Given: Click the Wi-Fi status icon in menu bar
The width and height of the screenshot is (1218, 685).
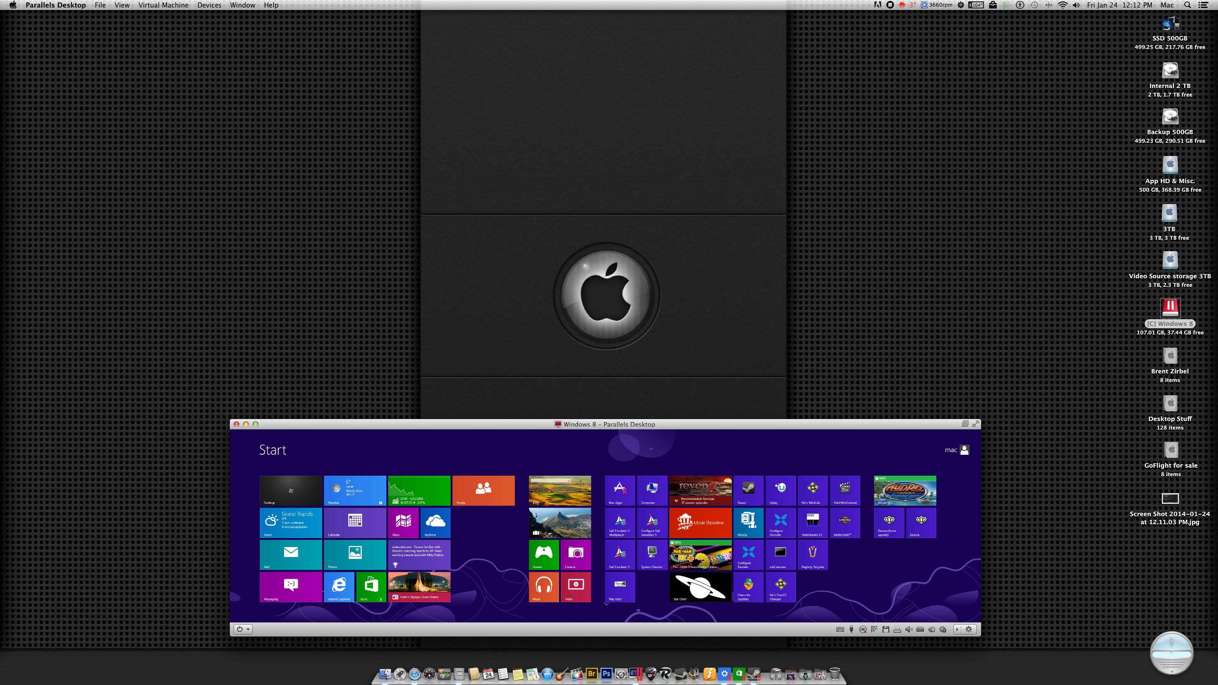Looking at the screenshot, I should coord(1062,5).
